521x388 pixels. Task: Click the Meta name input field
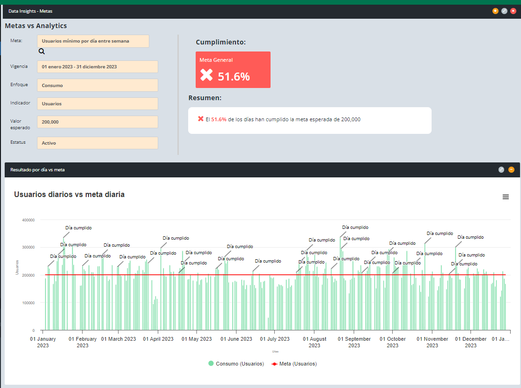coord(93,41)
